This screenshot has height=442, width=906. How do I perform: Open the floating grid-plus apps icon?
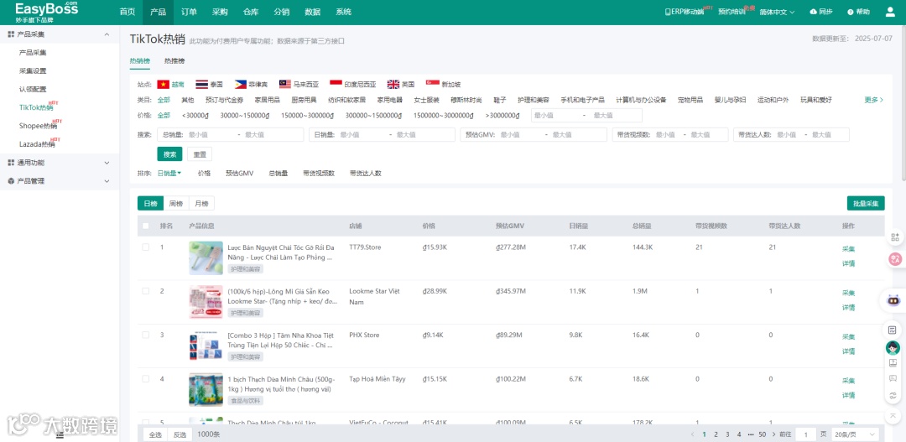coord(895,237)
